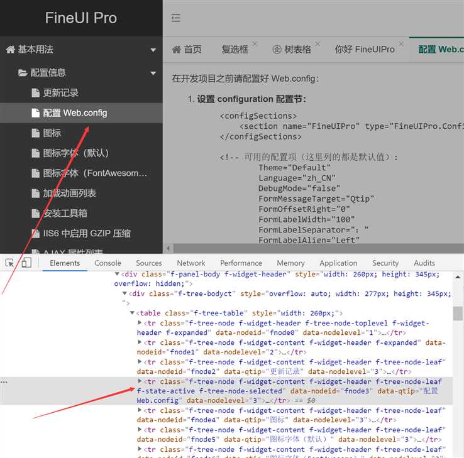Collapse the 基本用法 section arrow
This screenshot has width=464, height=458.
click(153, 50)
